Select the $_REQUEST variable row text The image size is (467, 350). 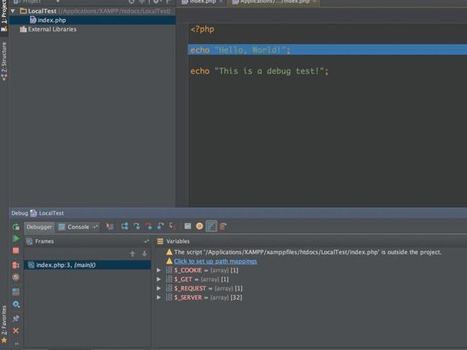coord(208,288)
